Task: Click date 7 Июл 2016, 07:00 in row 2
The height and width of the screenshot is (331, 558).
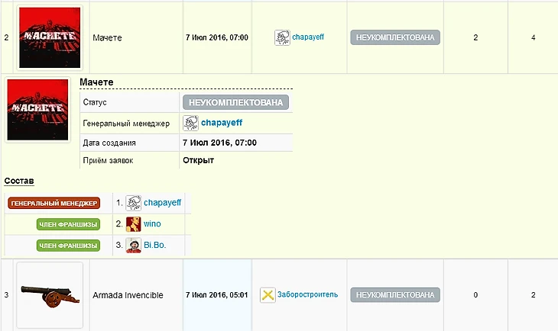Action: (x=217, y=37)
